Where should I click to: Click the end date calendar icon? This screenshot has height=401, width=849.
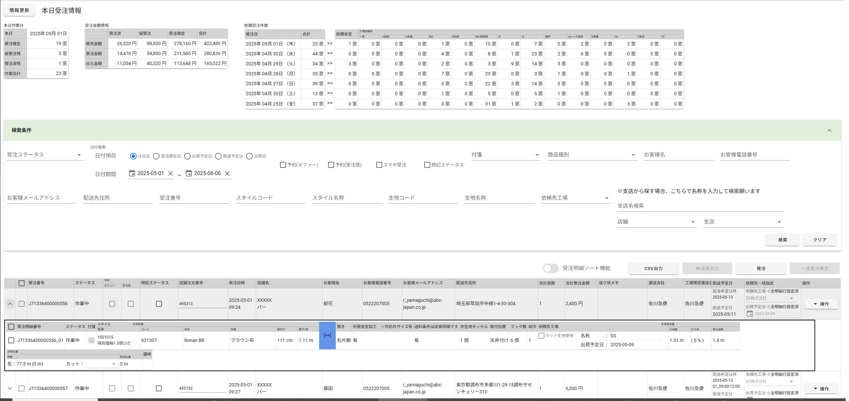pos(188,173)
